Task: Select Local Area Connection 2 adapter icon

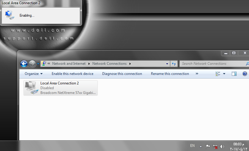Action: [31, 88]
